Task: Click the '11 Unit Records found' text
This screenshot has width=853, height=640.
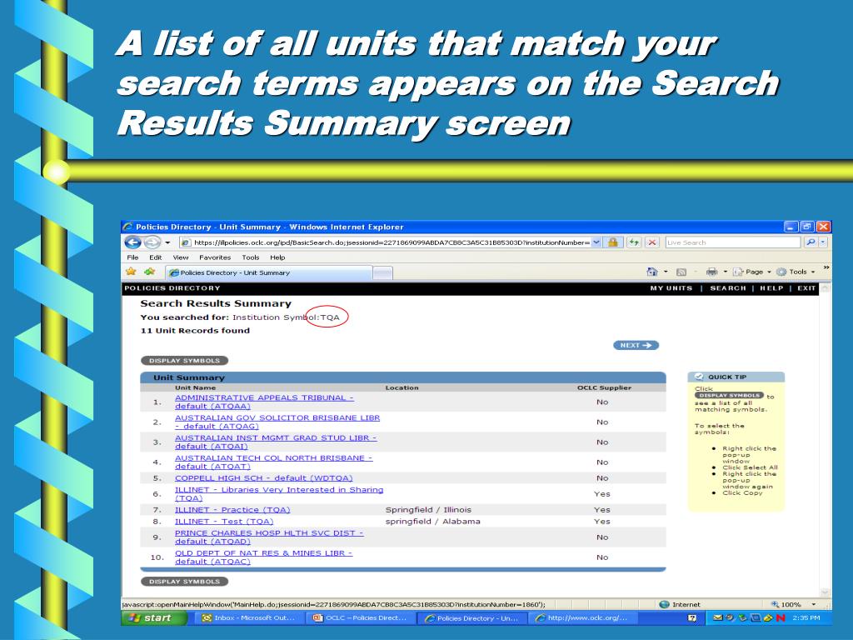Action: pyautogui.click(x=195, y=330)
